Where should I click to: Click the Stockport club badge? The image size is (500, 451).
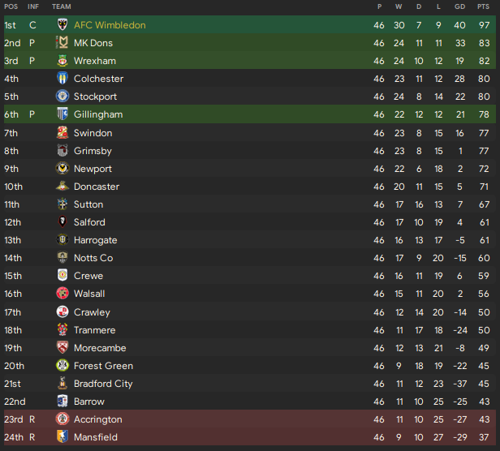coord(62,97)
